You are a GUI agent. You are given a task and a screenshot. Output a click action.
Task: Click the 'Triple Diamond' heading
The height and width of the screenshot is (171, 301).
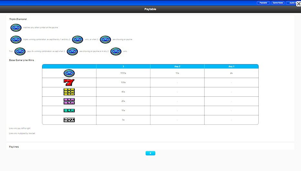(x=18, y=19)
